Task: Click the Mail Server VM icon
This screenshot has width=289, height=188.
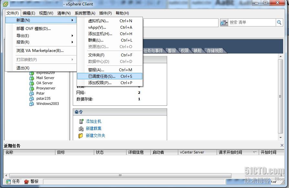Action: pos(32,78)
